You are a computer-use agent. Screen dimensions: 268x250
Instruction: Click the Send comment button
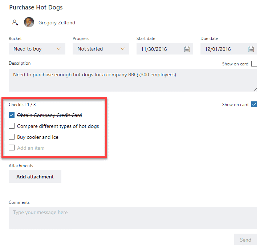[245, 239]
